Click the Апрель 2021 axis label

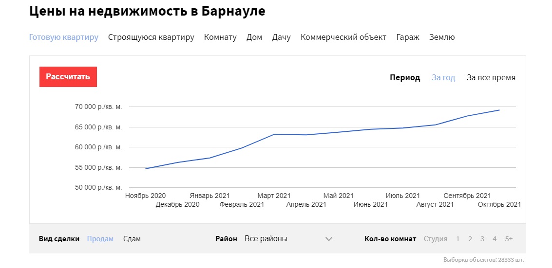coord(306,204)
